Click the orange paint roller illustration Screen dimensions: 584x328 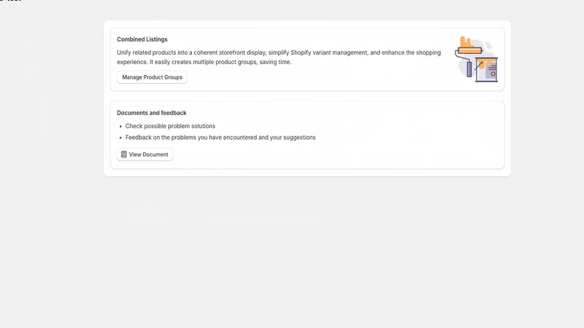(x=470, y=50)
